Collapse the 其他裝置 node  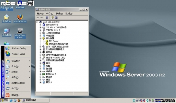click(x=40, y=38)
